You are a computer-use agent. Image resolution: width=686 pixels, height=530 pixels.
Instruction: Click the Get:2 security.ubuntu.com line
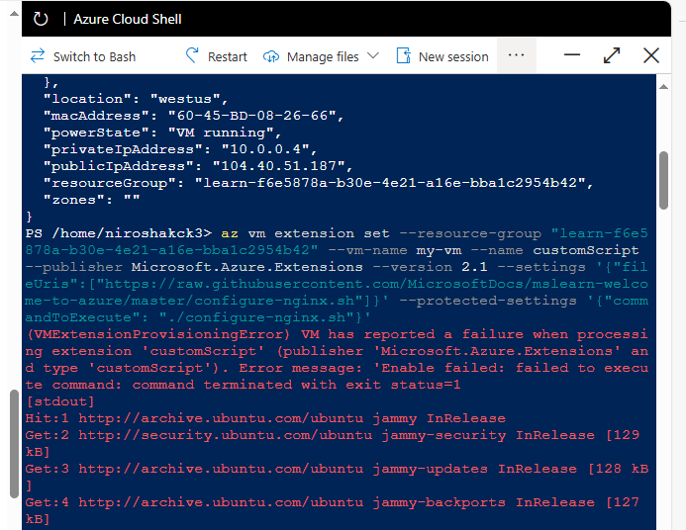[333, 443]
